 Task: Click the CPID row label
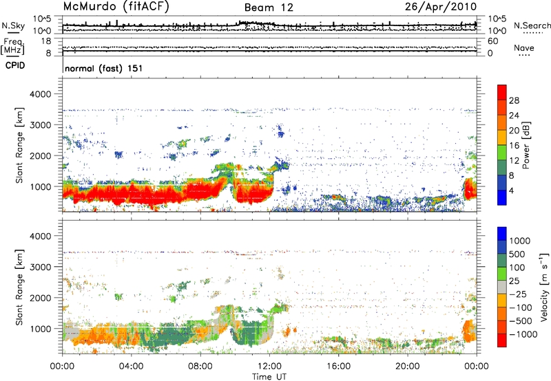pos(15,65)
